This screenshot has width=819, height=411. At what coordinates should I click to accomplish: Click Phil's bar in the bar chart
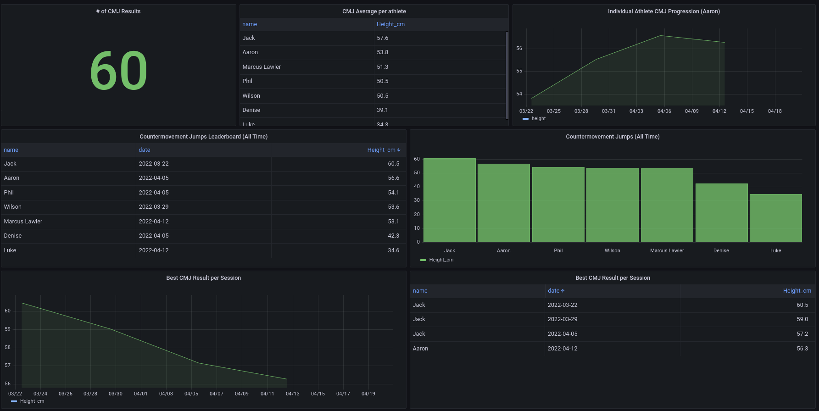(x=558, y=205)
